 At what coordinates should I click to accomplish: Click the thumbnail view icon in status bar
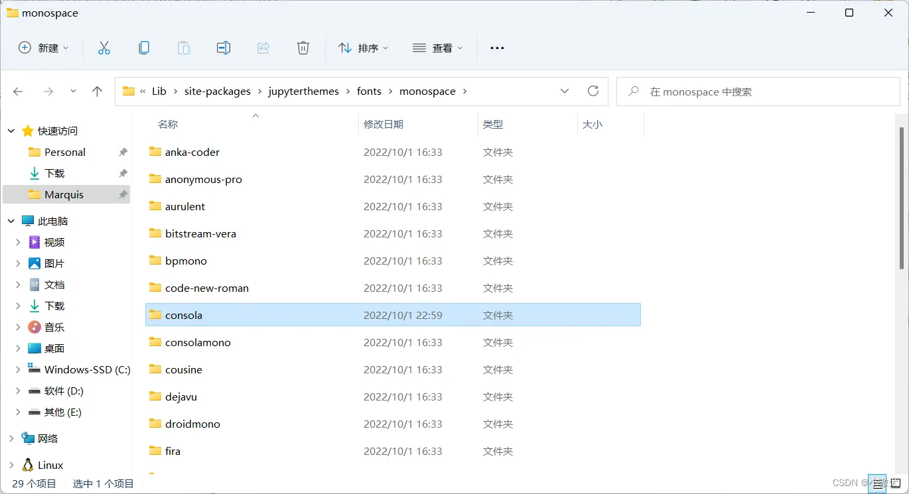pyautogui.click(x=896, y=483)
